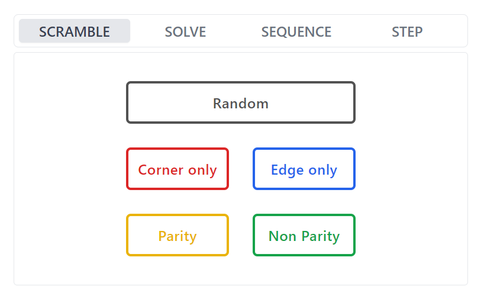Scramble edges only
The image size is (484, 299).
click(x=304, y=169)
